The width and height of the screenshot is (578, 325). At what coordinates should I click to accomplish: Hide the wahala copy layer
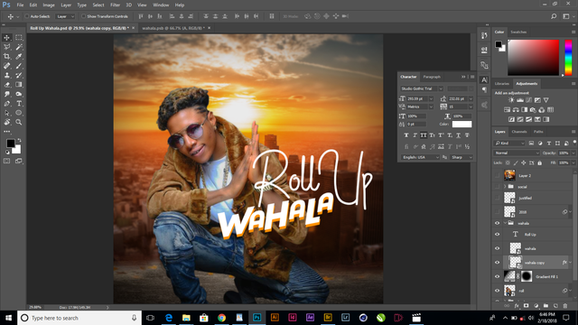tap(498, 263)
